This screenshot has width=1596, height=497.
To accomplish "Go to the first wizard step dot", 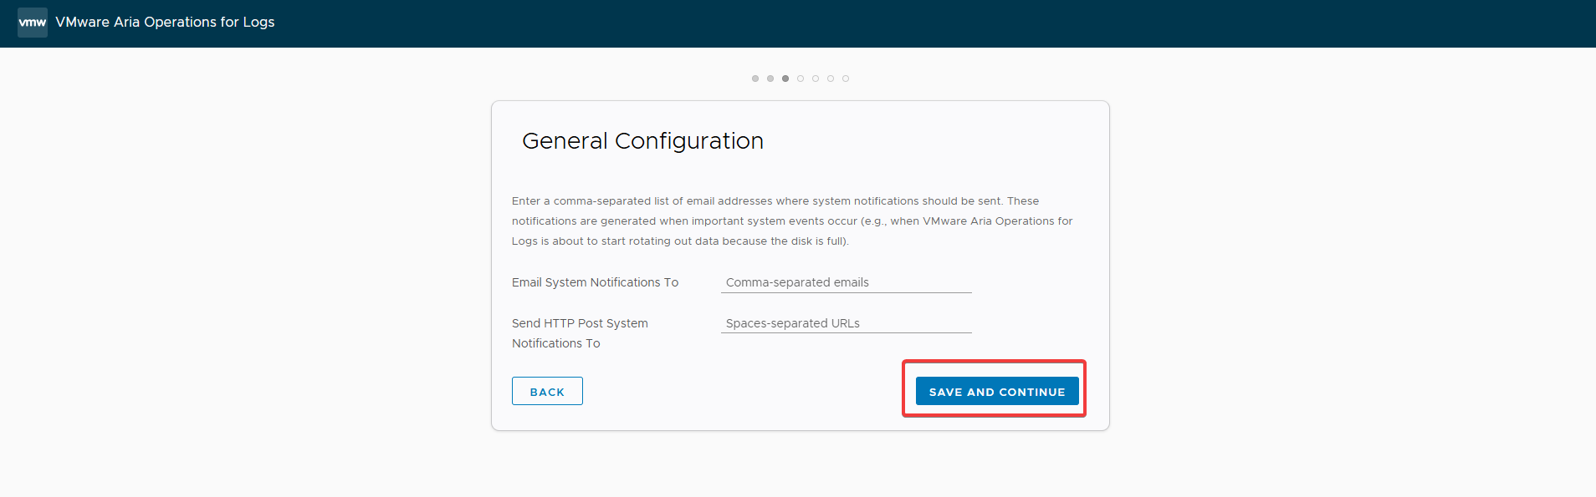I will 755,79.
